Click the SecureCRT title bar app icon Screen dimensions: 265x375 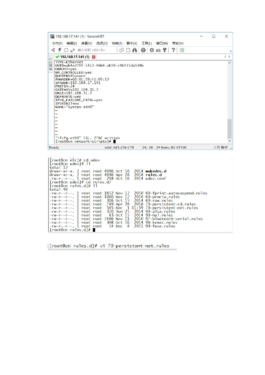52,36
